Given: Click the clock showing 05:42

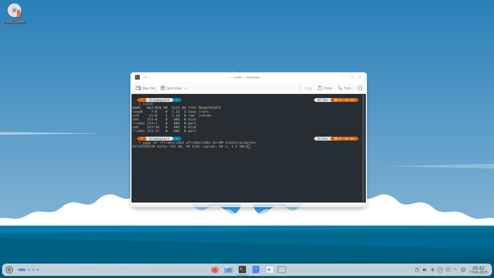Looking at the screenshot, I should point(478,270).
